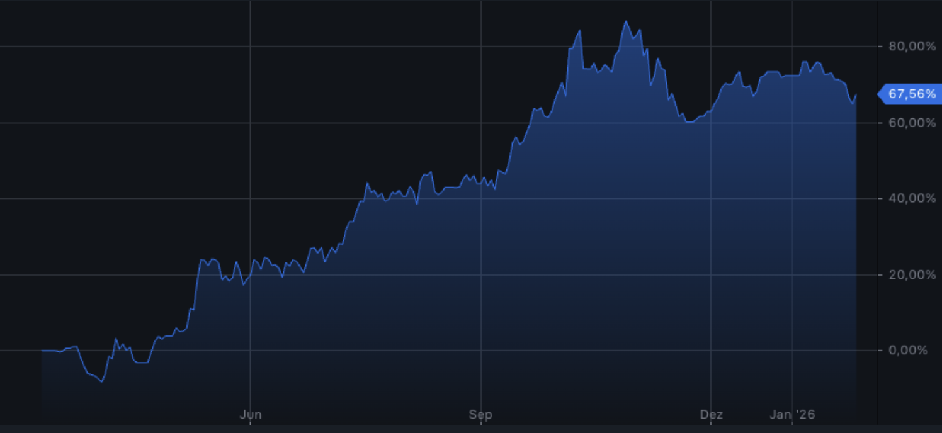942x433 pixels.
Task: Expand the Dez timeline label
Action: click(712, 415)
